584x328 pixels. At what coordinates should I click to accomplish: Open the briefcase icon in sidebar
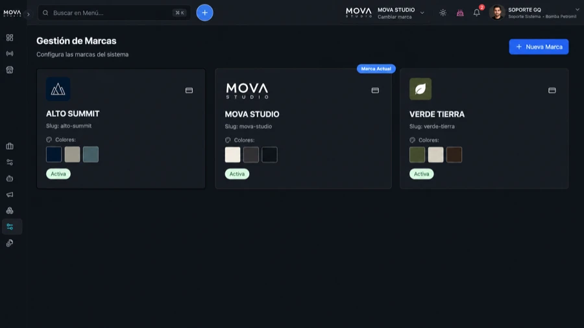10,146
